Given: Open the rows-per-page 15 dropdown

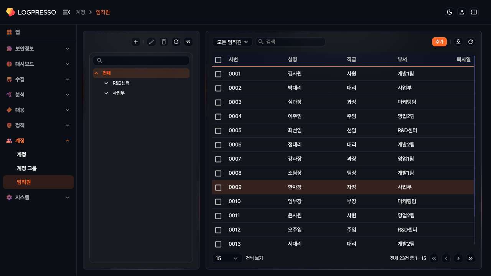Looking at the screenshot, I should click(227, 258).
